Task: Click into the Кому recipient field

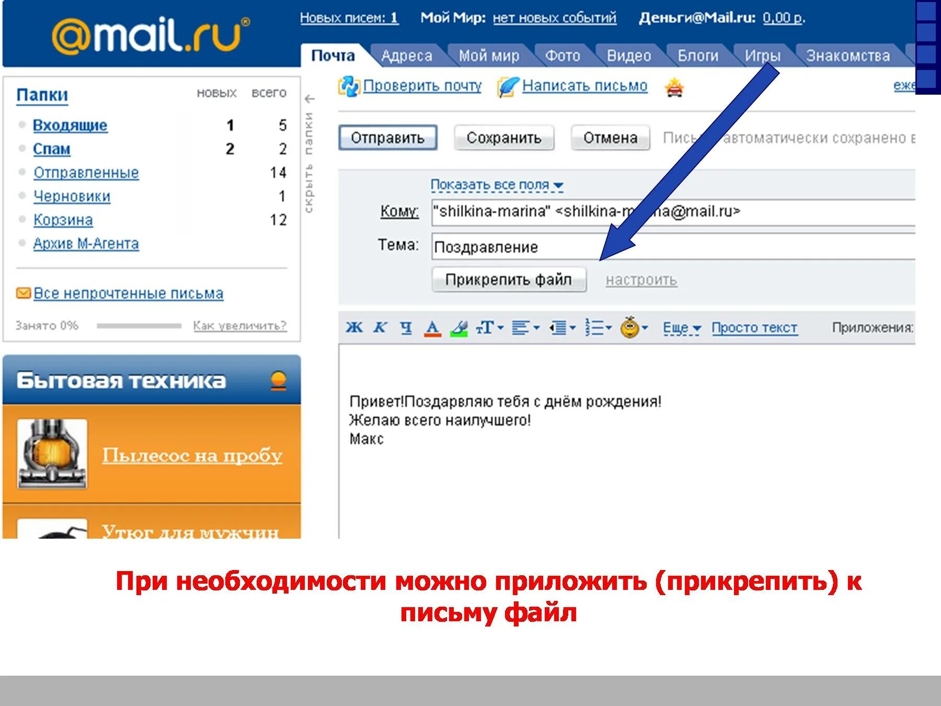Action: (673, 212)
